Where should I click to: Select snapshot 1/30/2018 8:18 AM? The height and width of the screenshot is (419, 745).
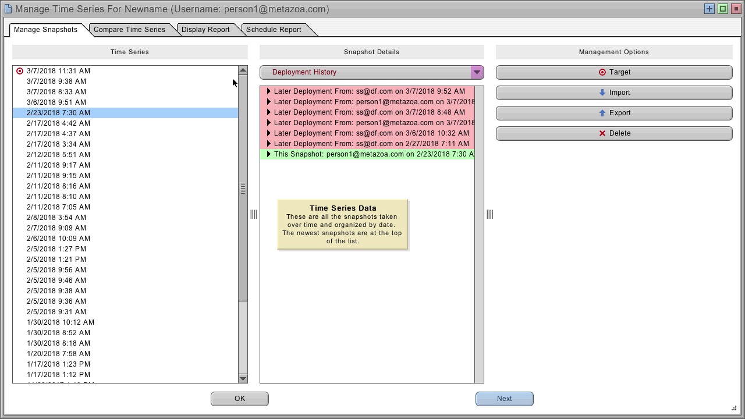125,343
